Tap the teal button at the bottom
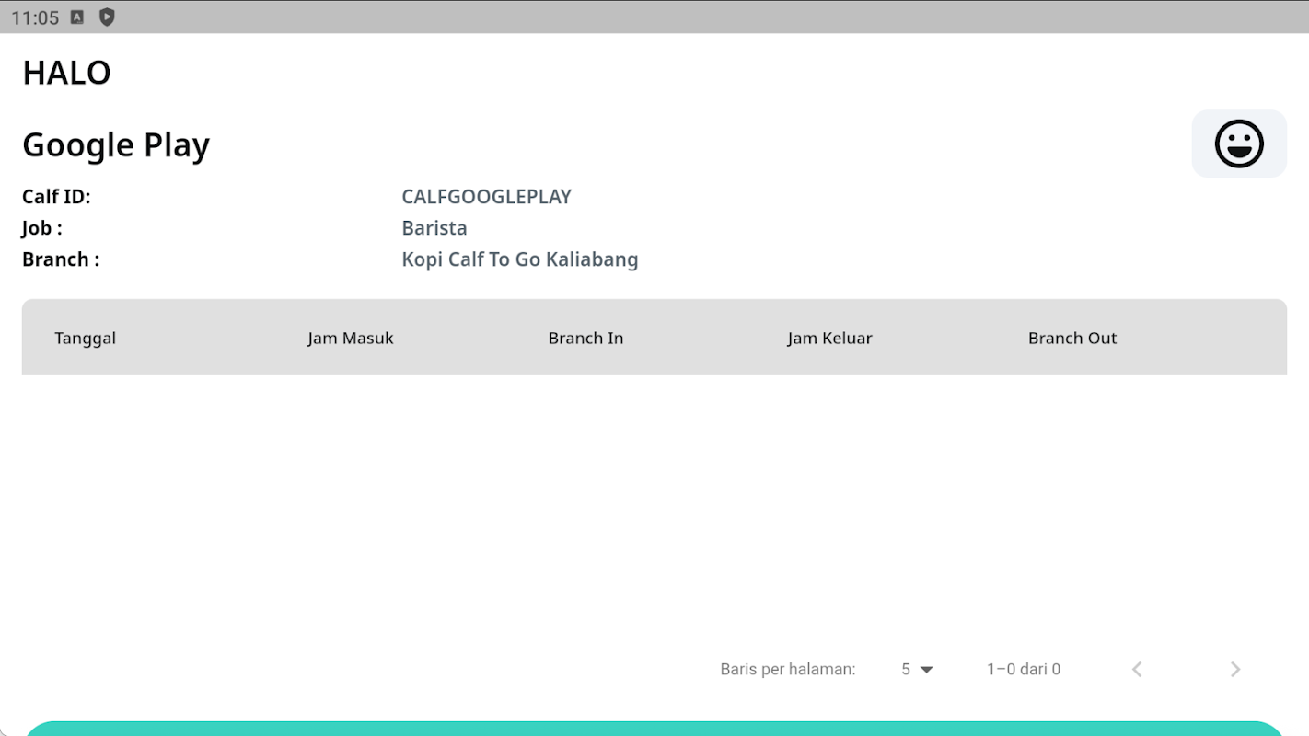The width and height of the screenshot is (1309, 736). [x=654, y=729]
